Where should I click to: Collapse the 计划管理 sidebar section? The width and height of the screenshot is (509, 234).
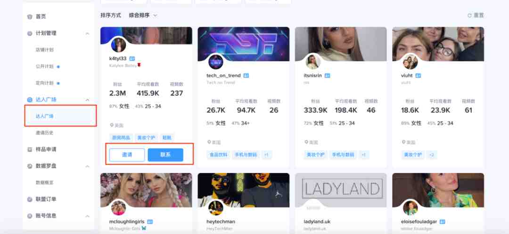(x=87, y=33)
